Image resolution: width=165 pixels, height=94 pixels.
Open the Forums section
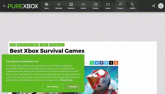coord(120,6)
